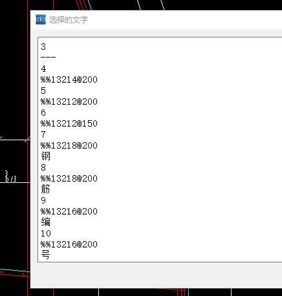282x296 pixels.
Task: Place cursor on the line reading 10
Action: click(x=46, y=233)
